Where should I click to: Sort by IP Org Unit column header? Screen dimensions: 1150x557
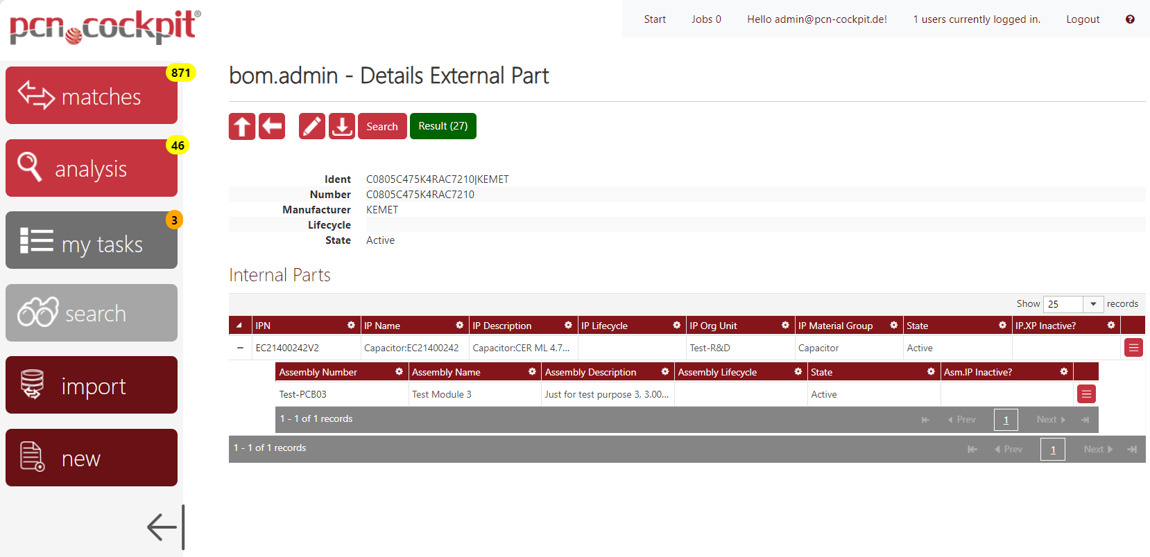(x=713, y=326)
